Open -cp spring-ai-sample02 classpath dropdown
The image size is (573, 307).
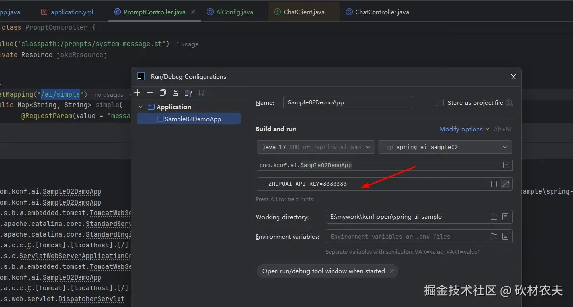click(x=445, y=147)
